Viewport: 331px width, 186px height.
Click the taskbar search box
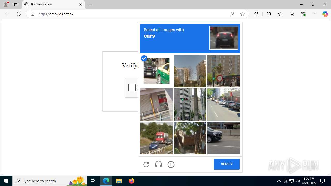point(50,181)
